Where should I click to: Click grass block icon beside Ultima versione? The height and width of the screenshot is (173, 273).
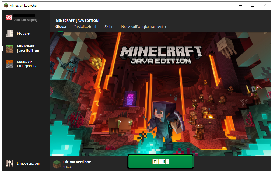click(57, 164)
